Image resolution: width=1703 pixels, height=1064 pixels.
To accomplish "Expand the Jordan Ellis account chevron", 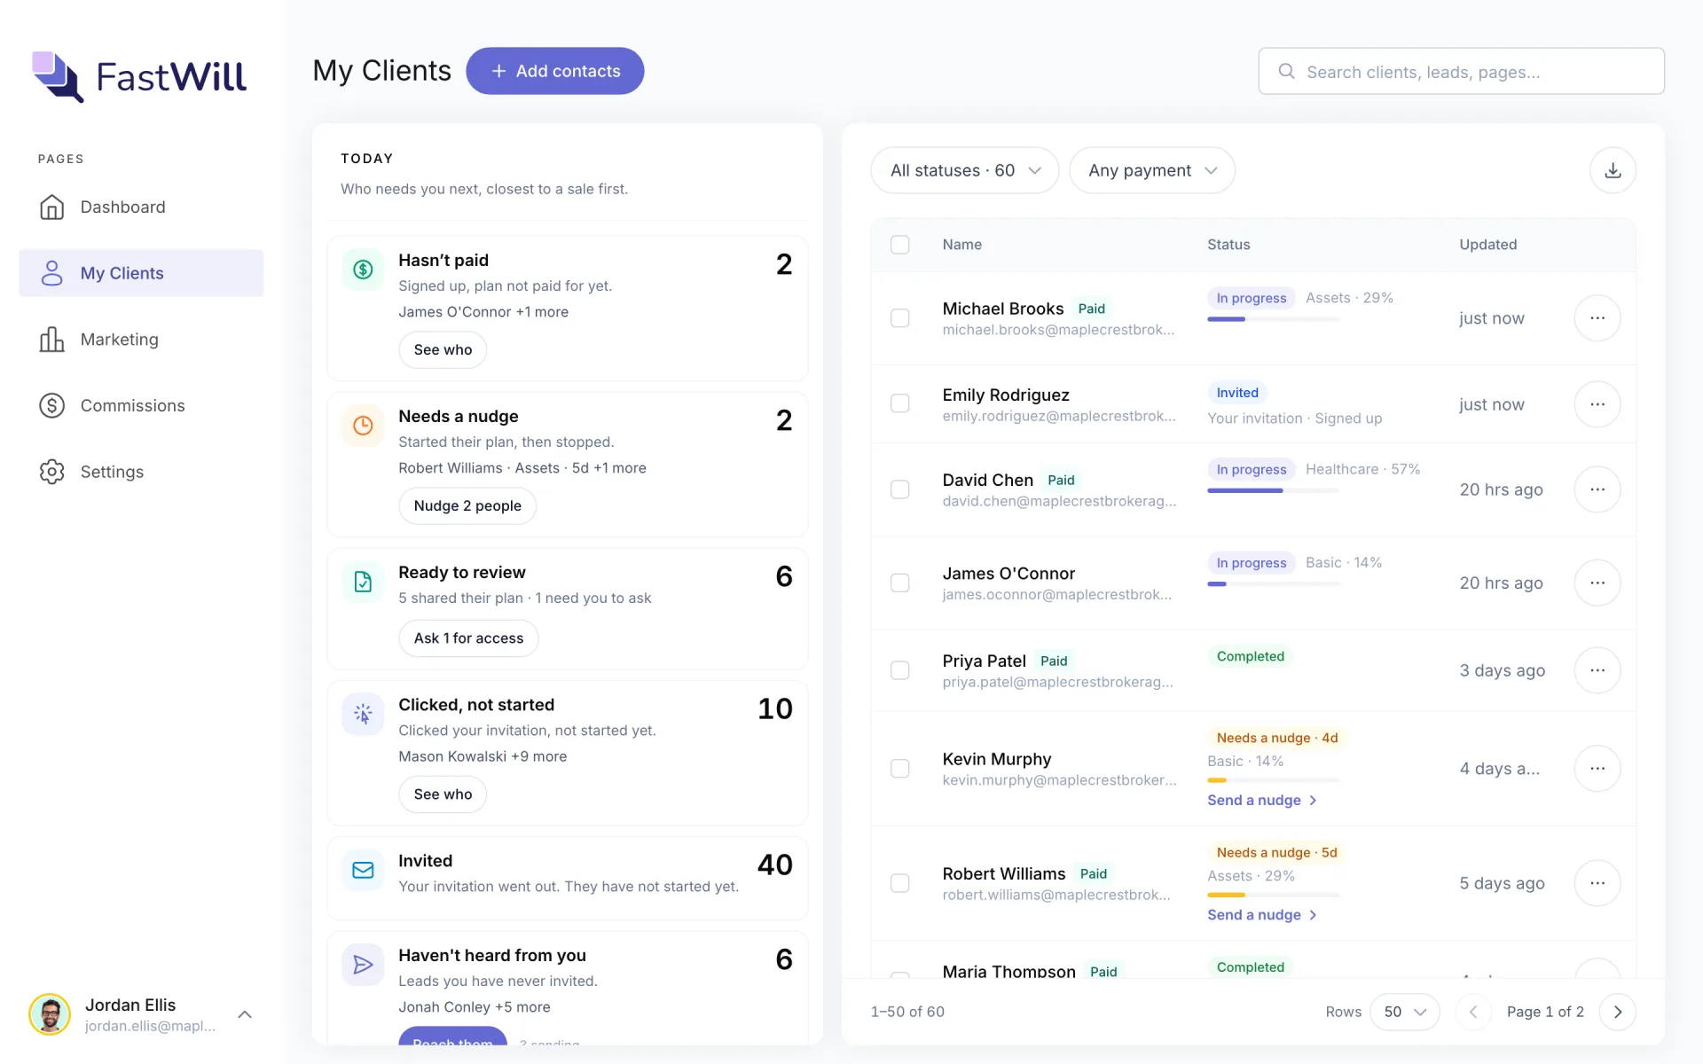I will (x=245, y=1014).
